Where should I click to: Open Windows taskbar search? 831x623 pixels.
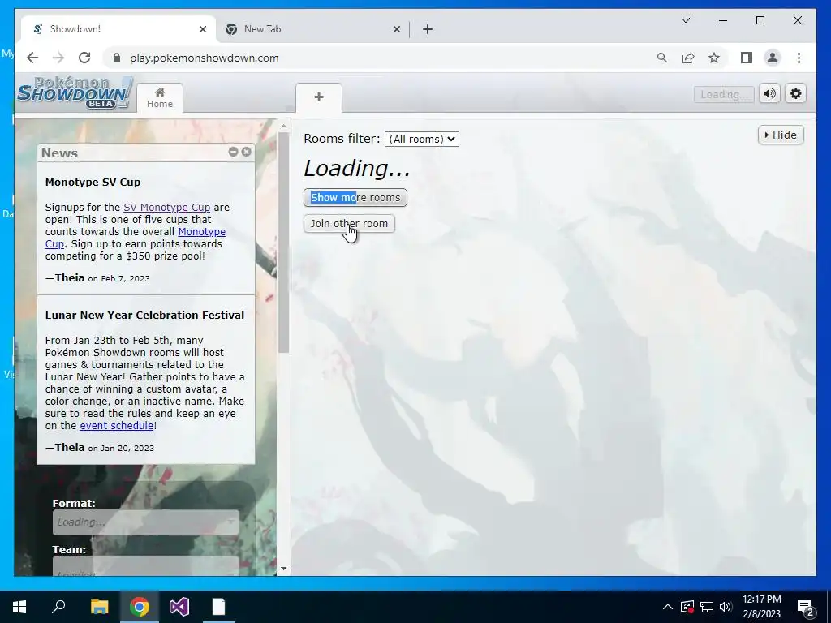58,607
